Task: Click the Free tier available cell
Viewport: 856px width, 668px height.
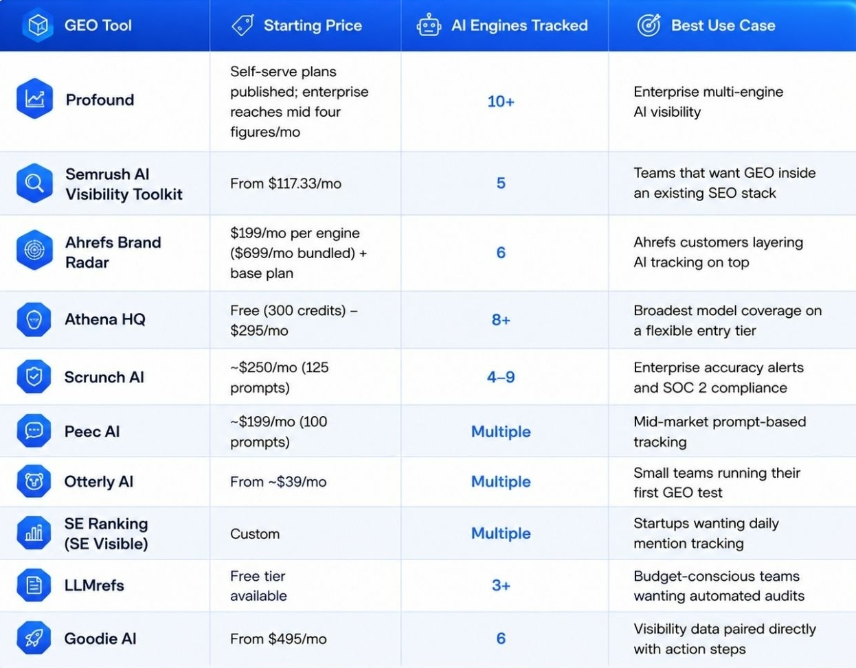Action: tap(258, 586)
